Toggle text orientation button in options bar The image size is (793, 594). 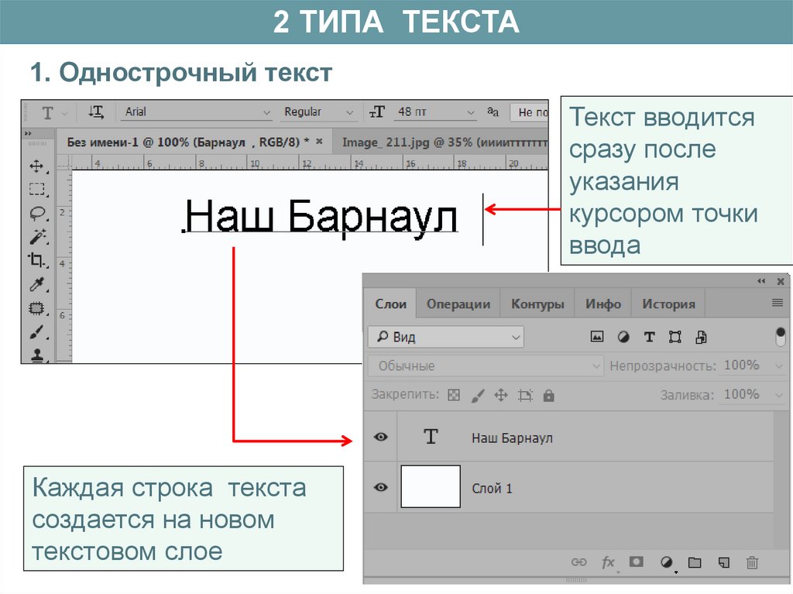(x=96, y=112)
